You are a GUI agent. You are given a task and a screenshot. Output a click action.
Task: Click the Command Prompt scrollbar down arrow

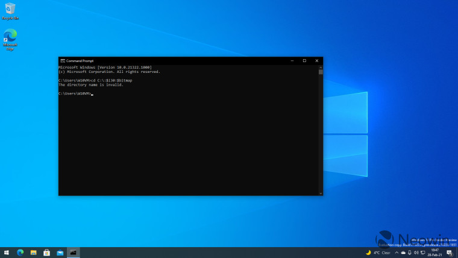click(321, 193)
